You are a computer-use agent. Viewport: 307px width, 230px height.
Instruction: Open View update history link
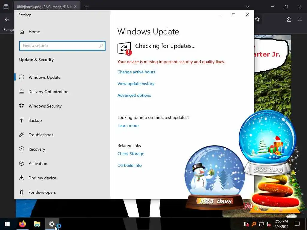pos(136,84)
